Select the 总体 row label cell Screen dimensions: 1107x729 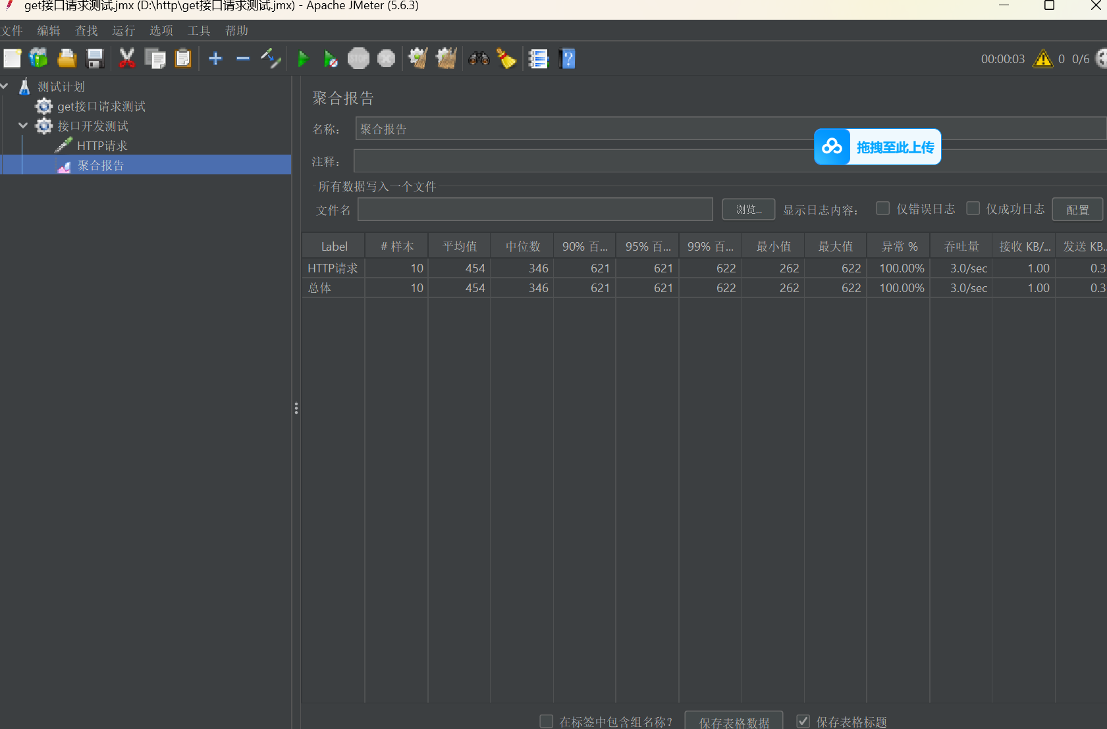334,288
